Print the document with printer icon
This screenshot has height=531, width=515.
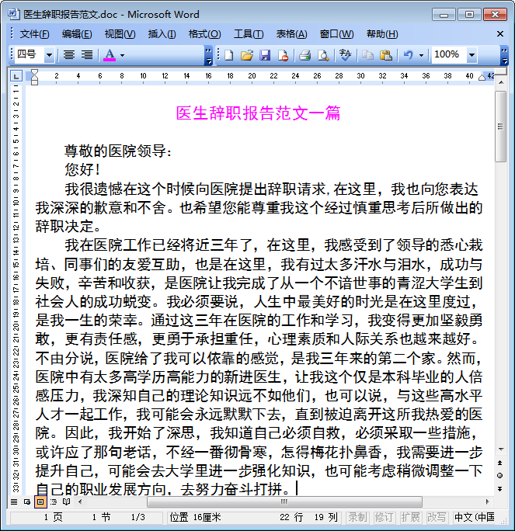tap(305, 55)
